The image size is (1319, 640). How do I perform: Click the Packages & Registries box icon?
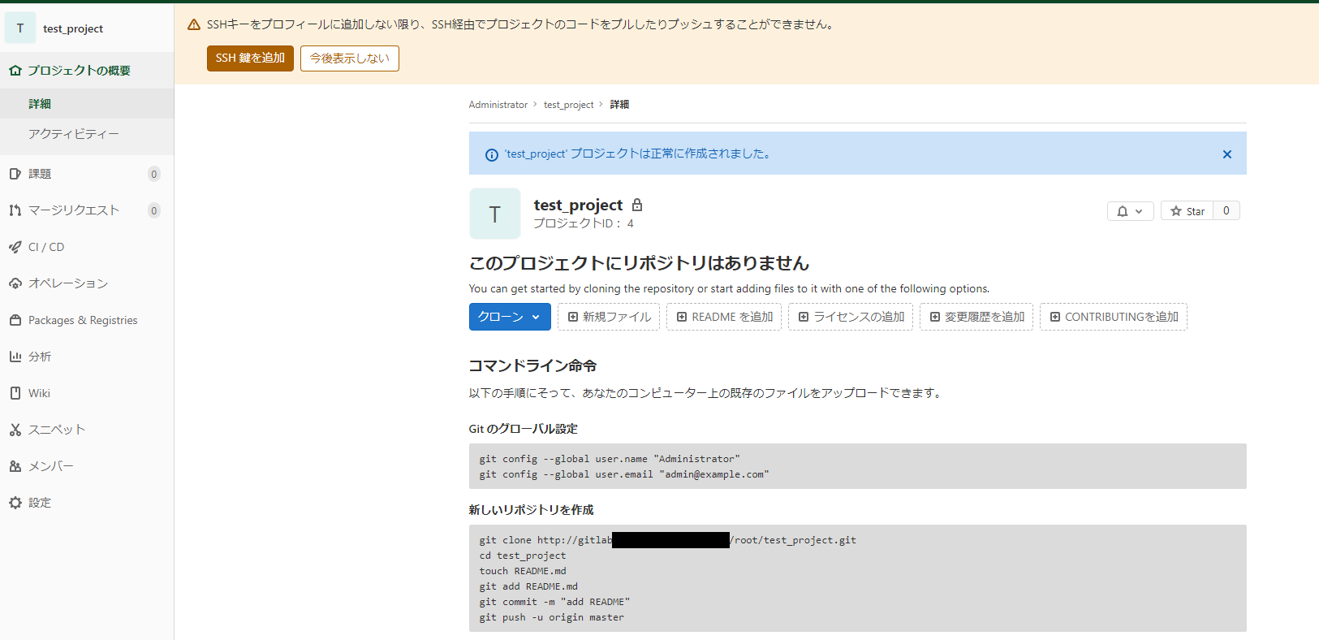click(x=15, y=320)
